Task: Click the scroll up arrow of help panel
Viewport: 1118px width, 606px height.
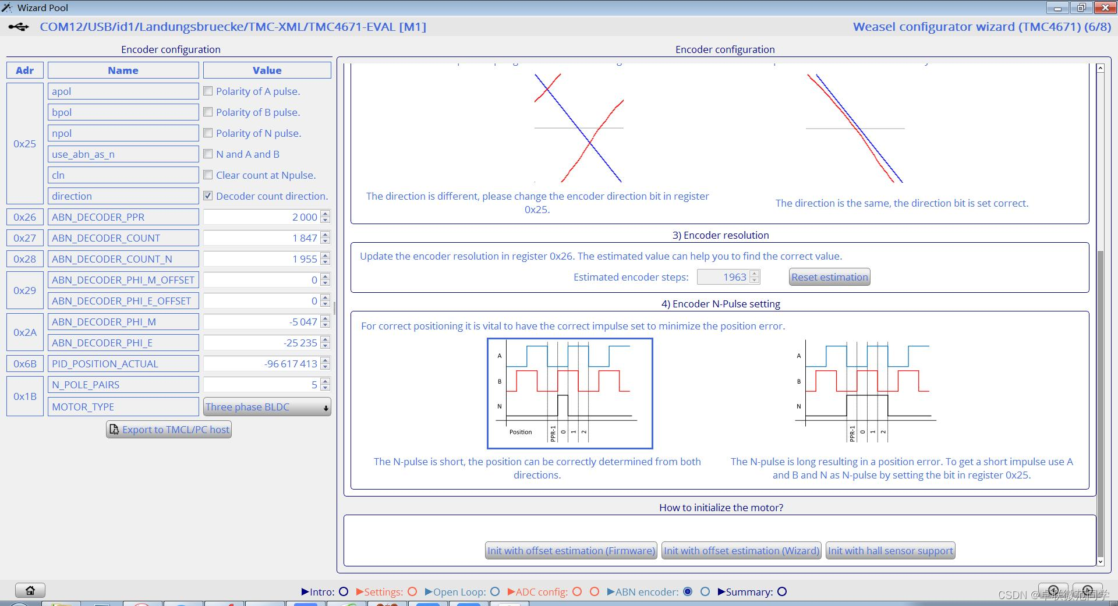Action: click(1100, 69)
